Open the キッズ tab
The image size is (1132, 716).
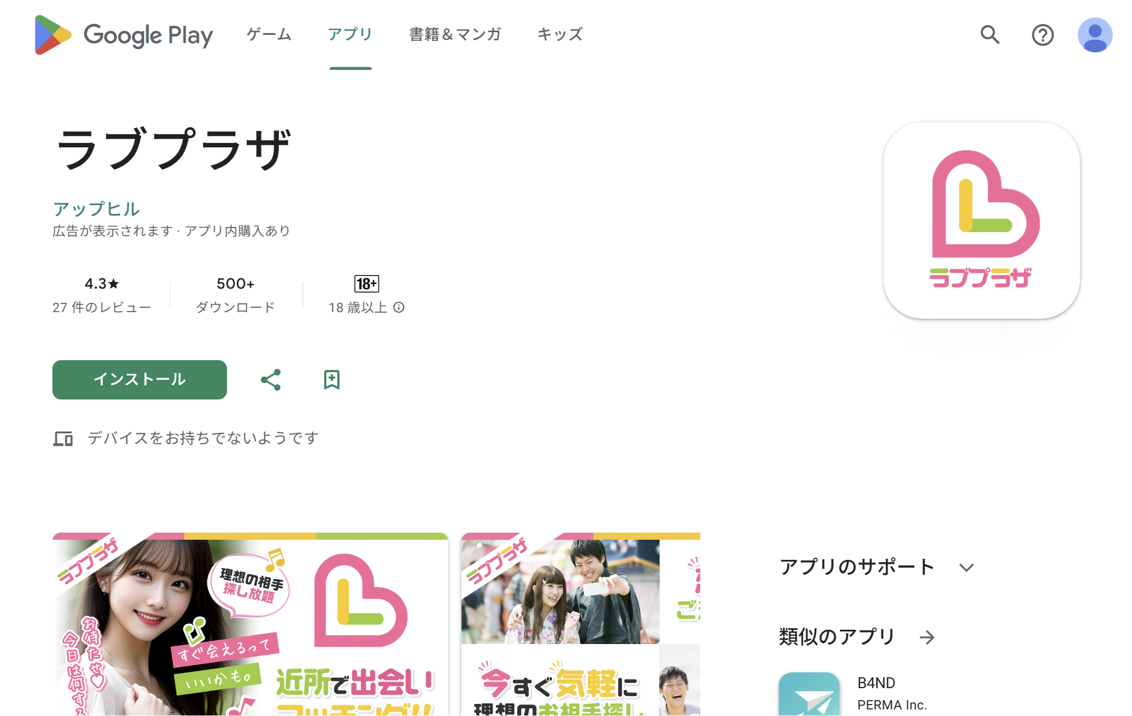[x=560, y=34]
